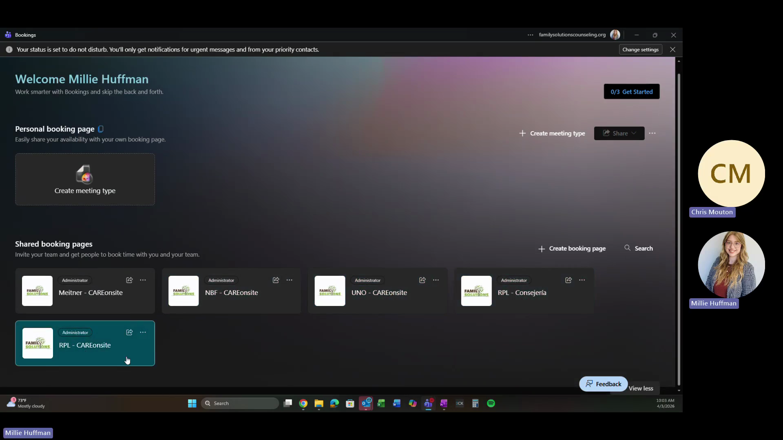Switch to Outlook in taskbar
The width and height of the screenshot is (783, 440).
366,403
